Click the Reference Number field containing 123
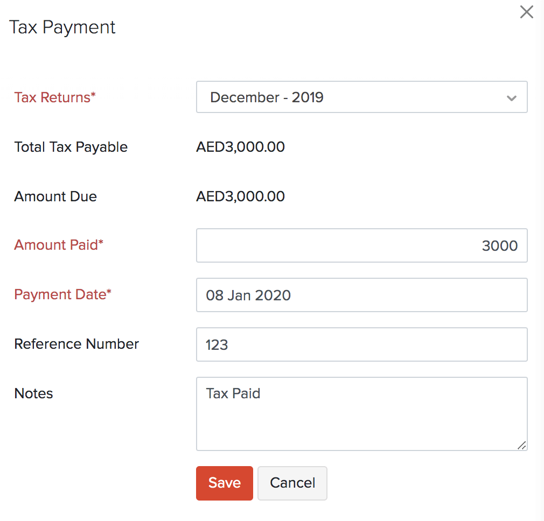This screenshot has height=521, width=544. (x=361, y=344)
